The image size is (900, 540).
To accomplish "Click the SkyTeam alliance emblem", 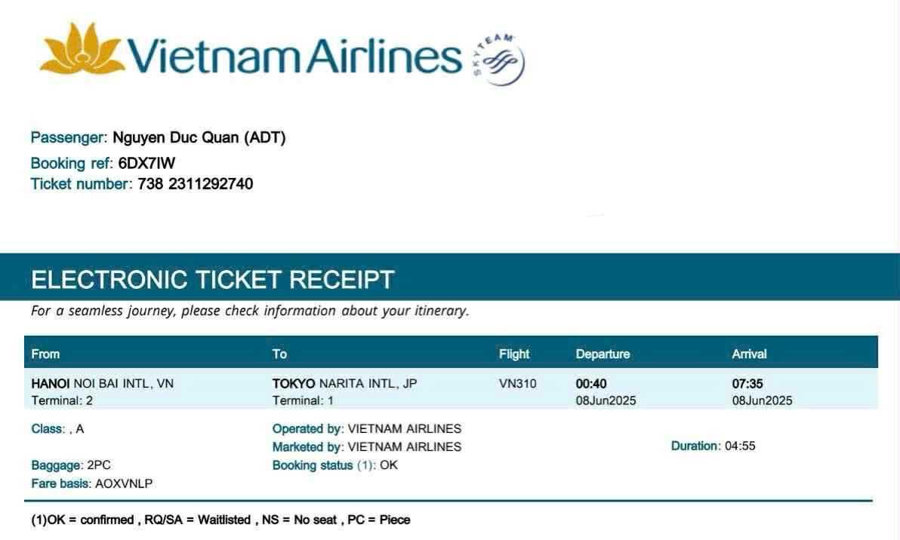I will [501, 60].
